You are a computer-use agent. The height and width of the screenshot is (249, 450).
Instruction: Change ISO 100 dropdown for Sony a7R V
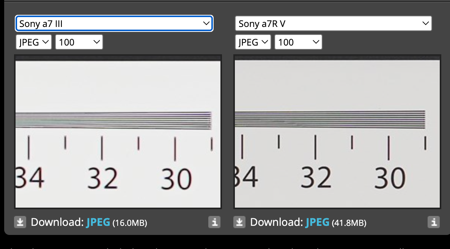298,42
